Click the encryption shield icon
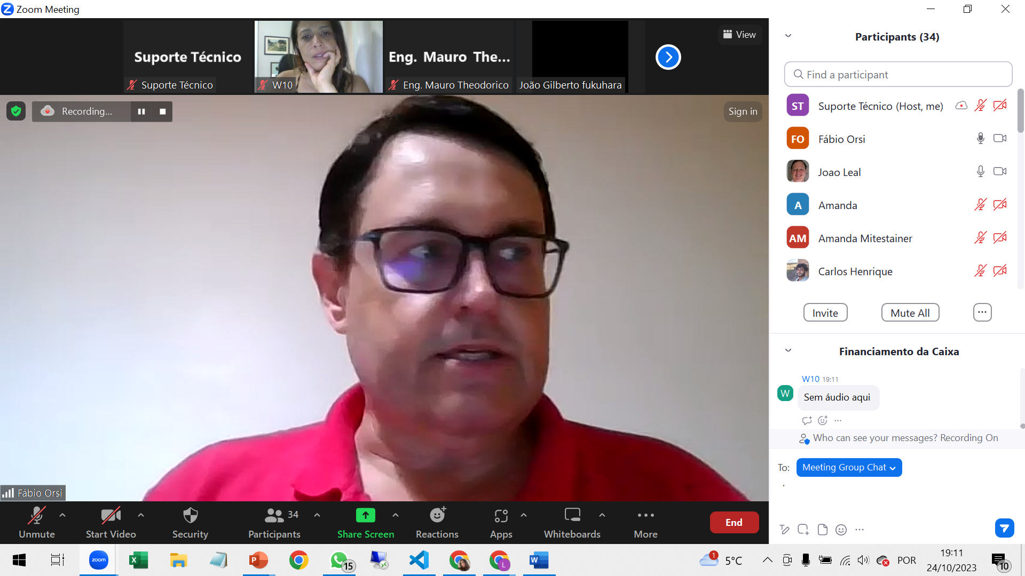Screen dimensions: 1025x576 click(16, 111)
